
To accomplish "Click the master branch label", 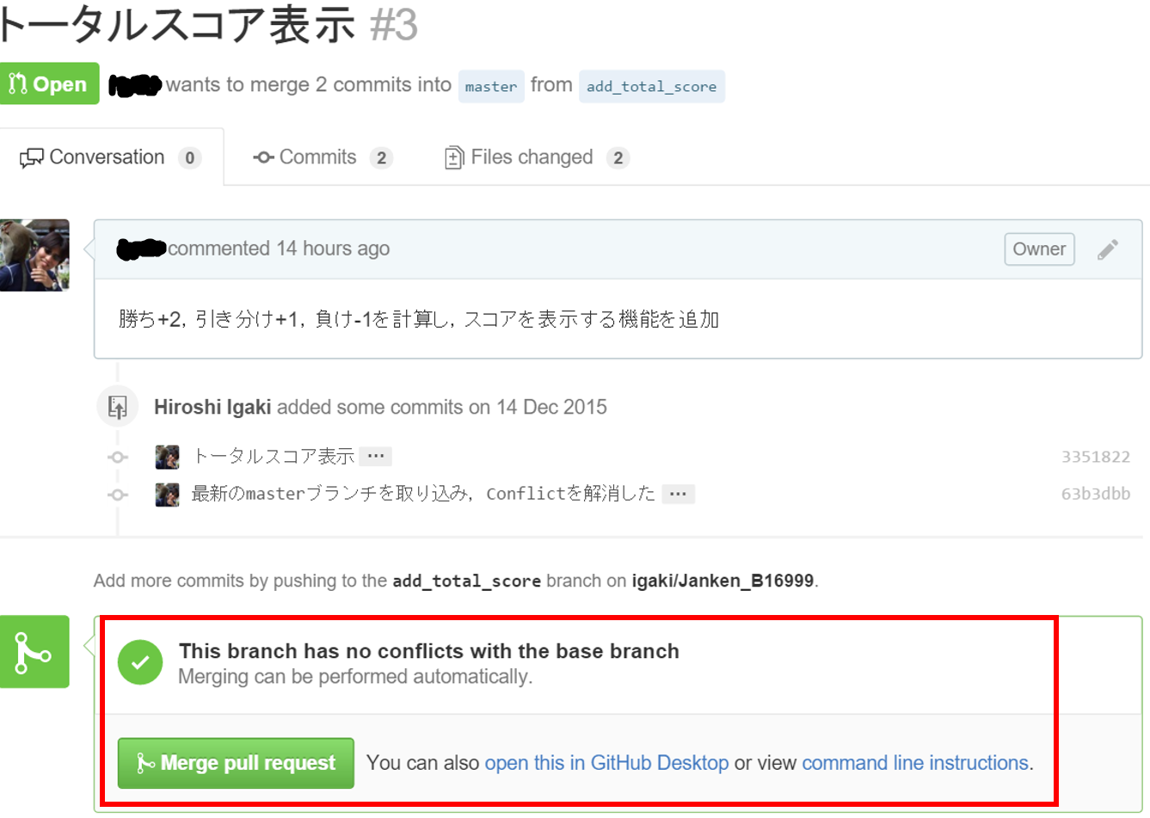I will (x=491, y=86).
